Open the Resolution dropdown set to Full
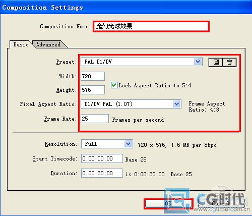The width and height of the screenshot is (252, 216). [107, 144]
